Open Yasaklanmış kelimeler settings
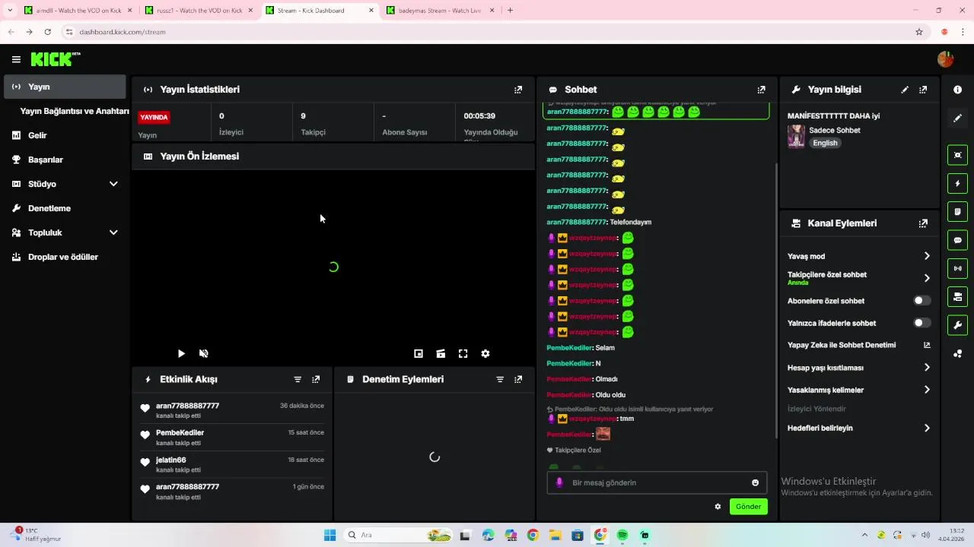The width and height of the screenshot is (974, 547). click(859, 390)
